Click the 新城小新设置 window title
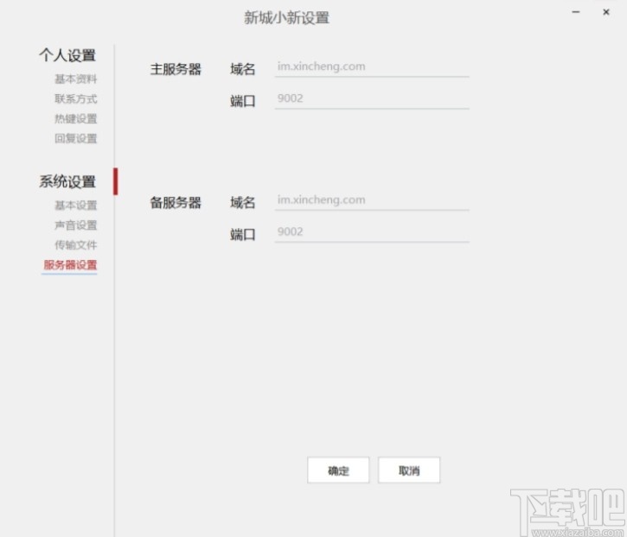Screen dimensions: 627x537 pos(287,18)
